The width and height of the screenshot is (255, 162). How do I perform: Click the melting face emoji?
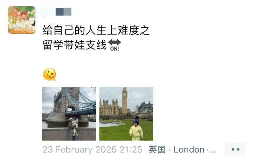pyautogui.click(x=50, y=74)
